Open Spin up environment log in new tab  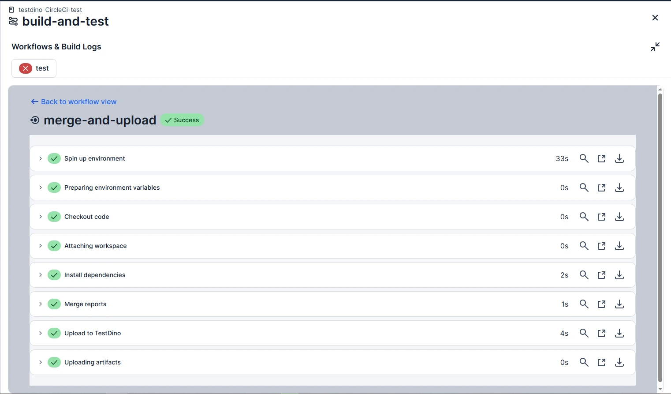tap(601, 158)
